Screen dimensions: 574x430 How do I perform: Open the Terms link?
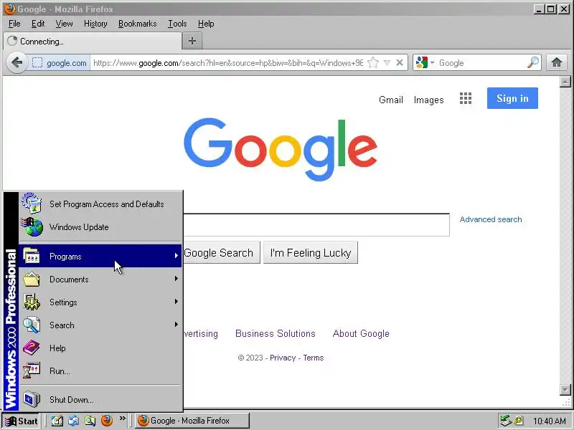pyautogui.click(x=314, y=358)
